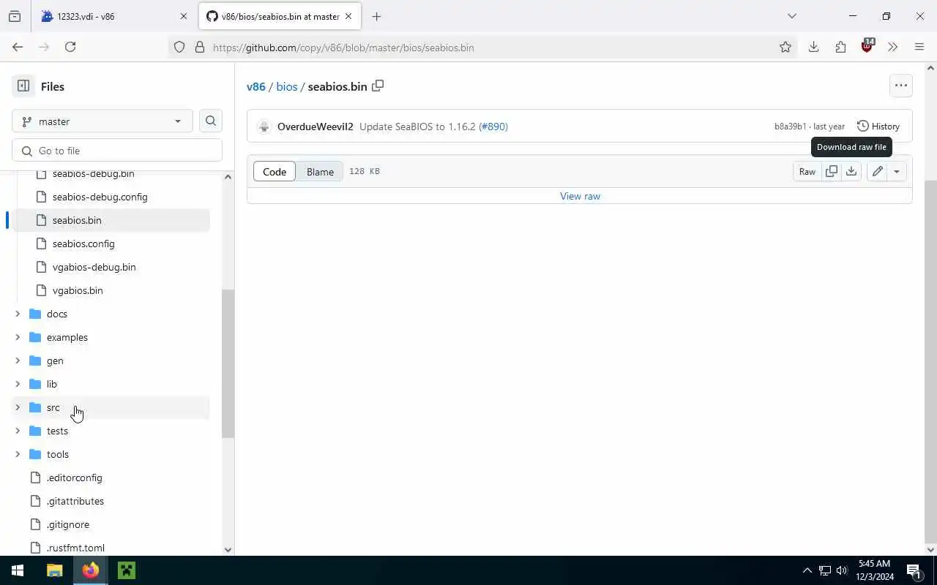937x585 pixels.
Task: Open the master branch selector dropdown
Action: 102,121
